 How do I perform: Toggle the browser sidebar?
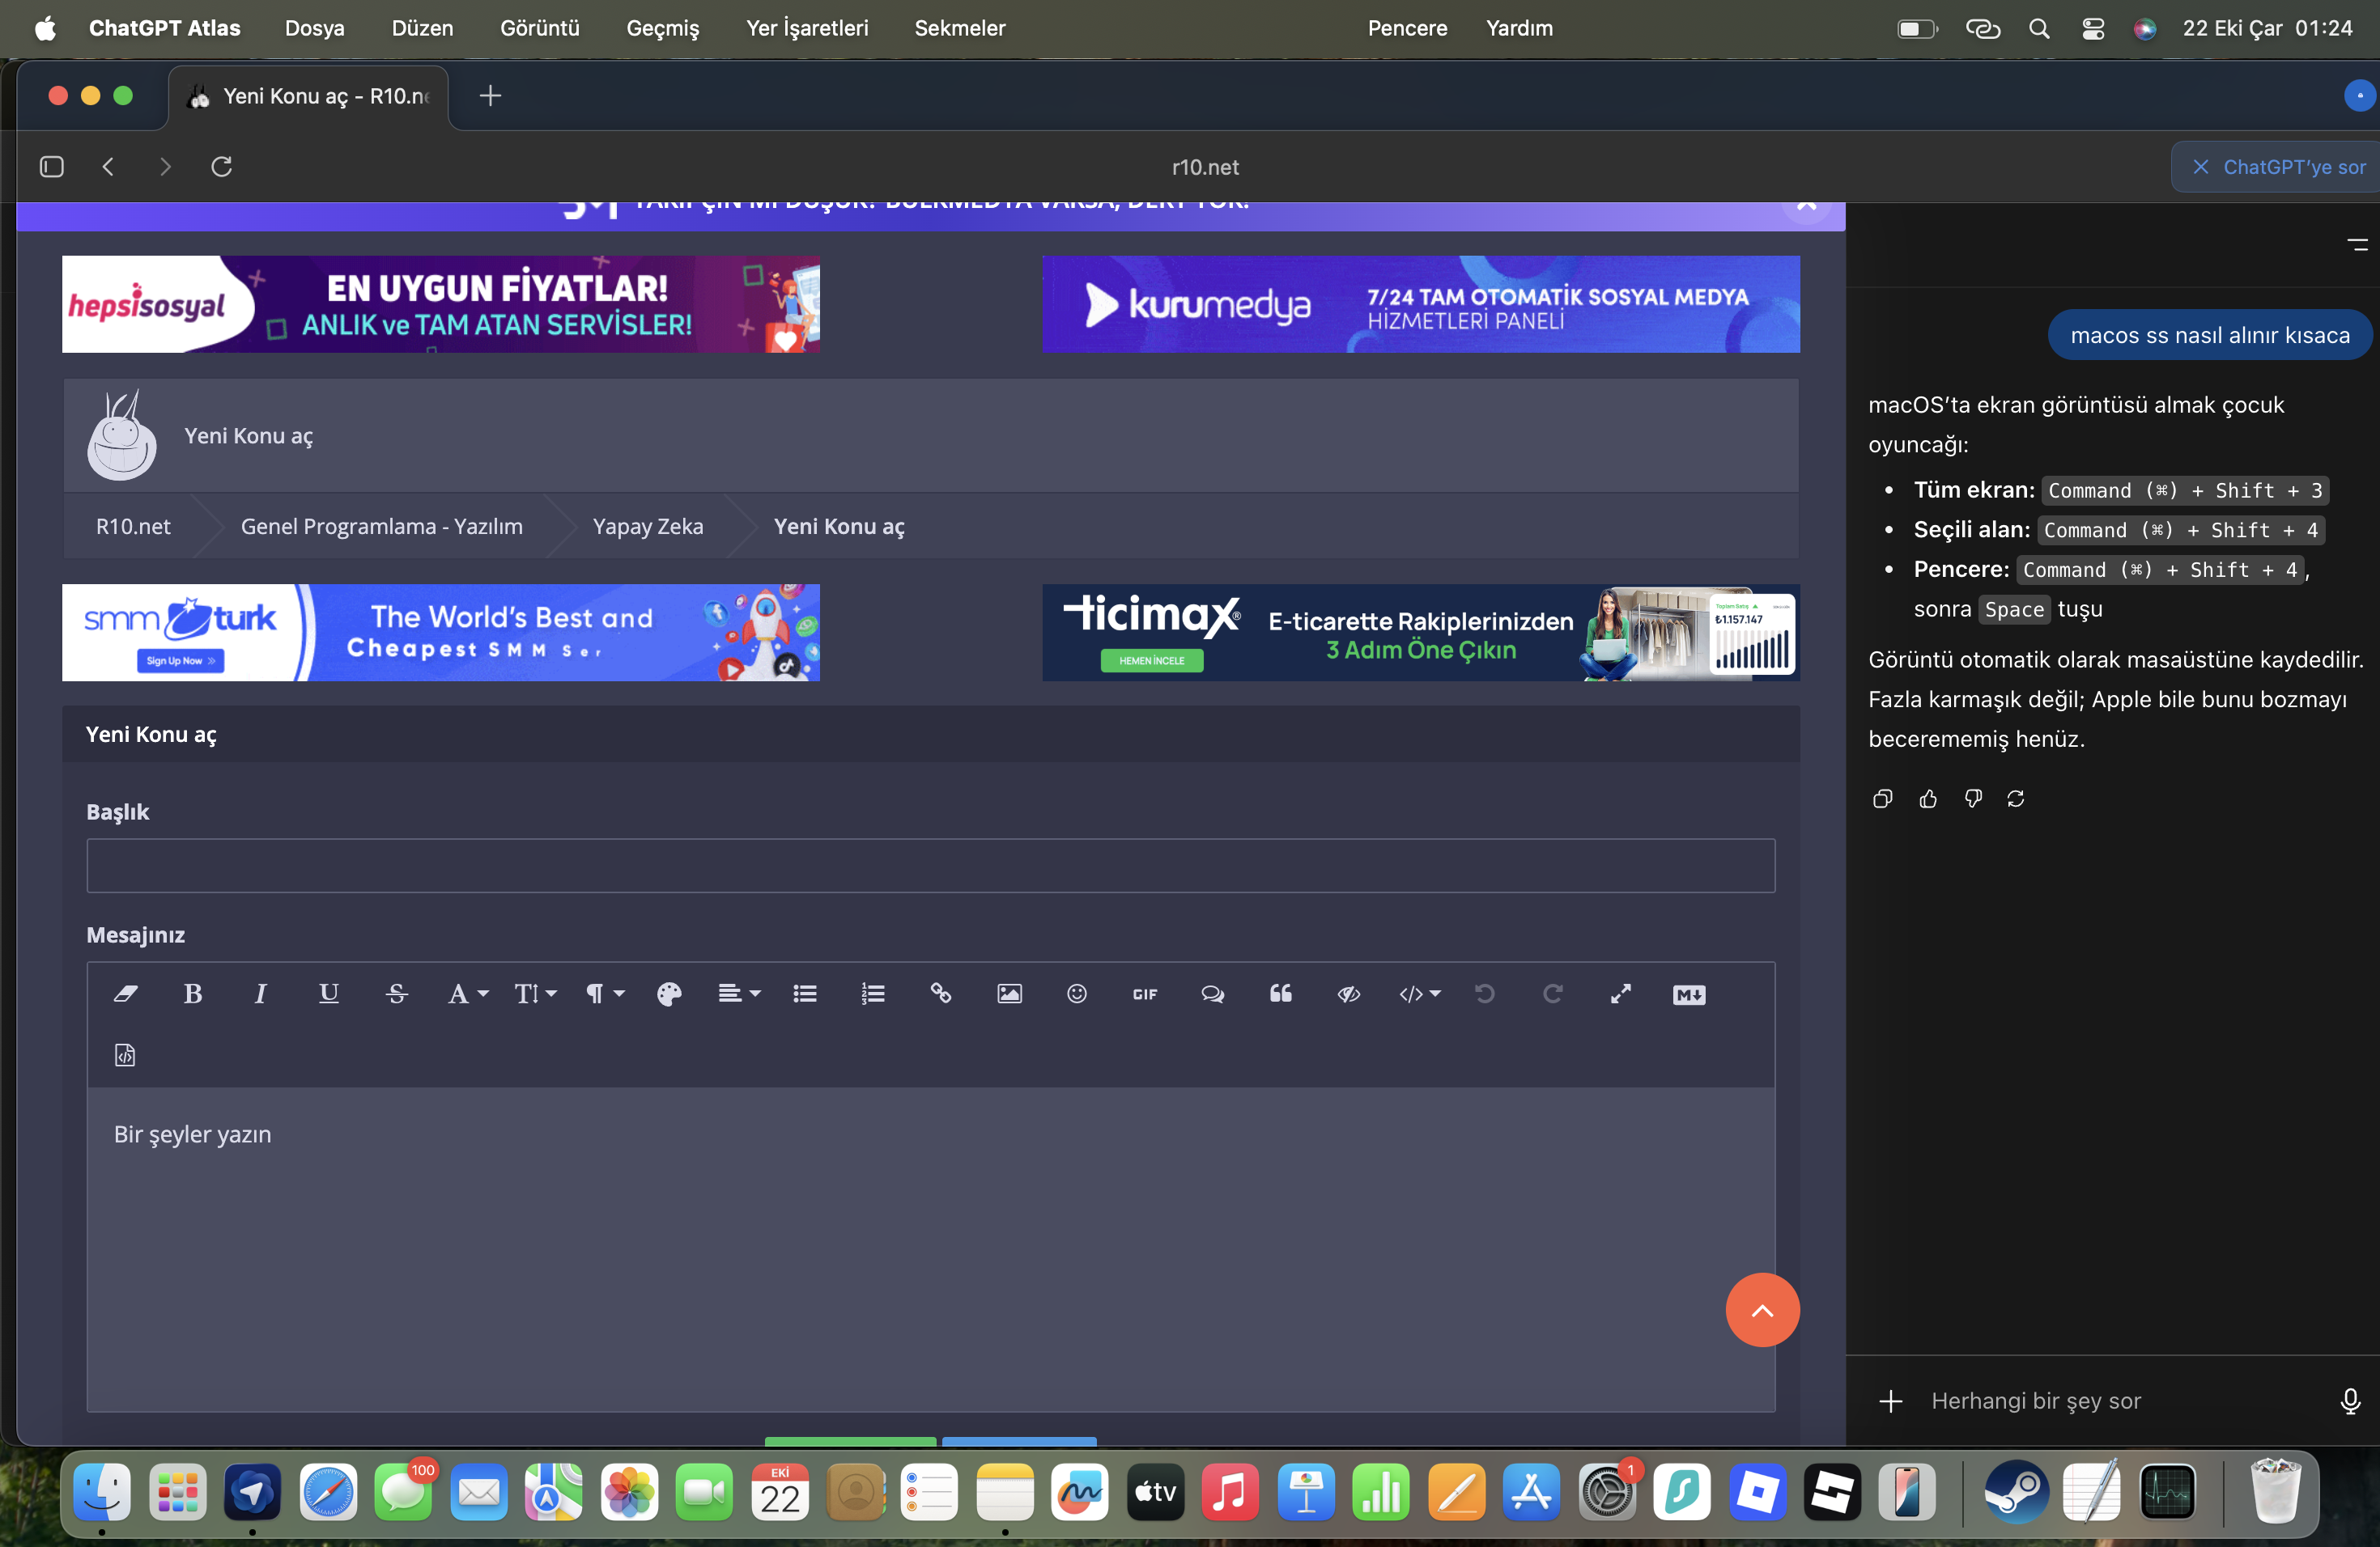[x=52, y=166]
